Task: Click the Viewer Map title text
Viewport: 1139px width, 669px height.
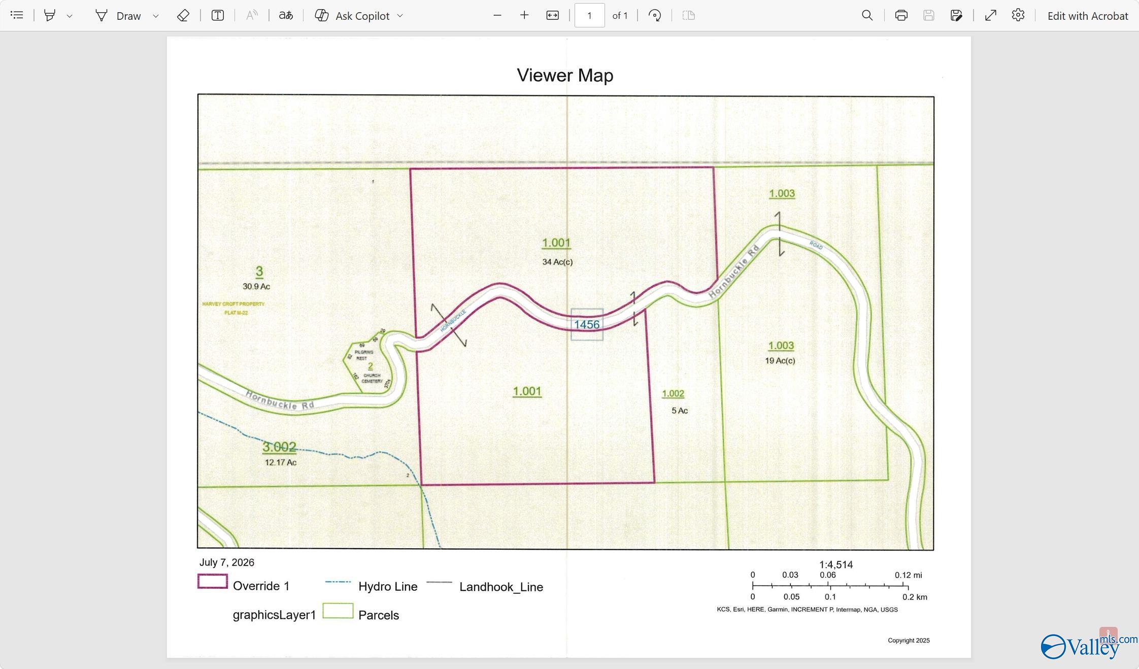Action: point(565,75)
